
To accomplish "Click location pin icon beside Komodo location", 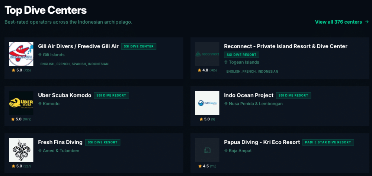I will click(x=40, y=104).
